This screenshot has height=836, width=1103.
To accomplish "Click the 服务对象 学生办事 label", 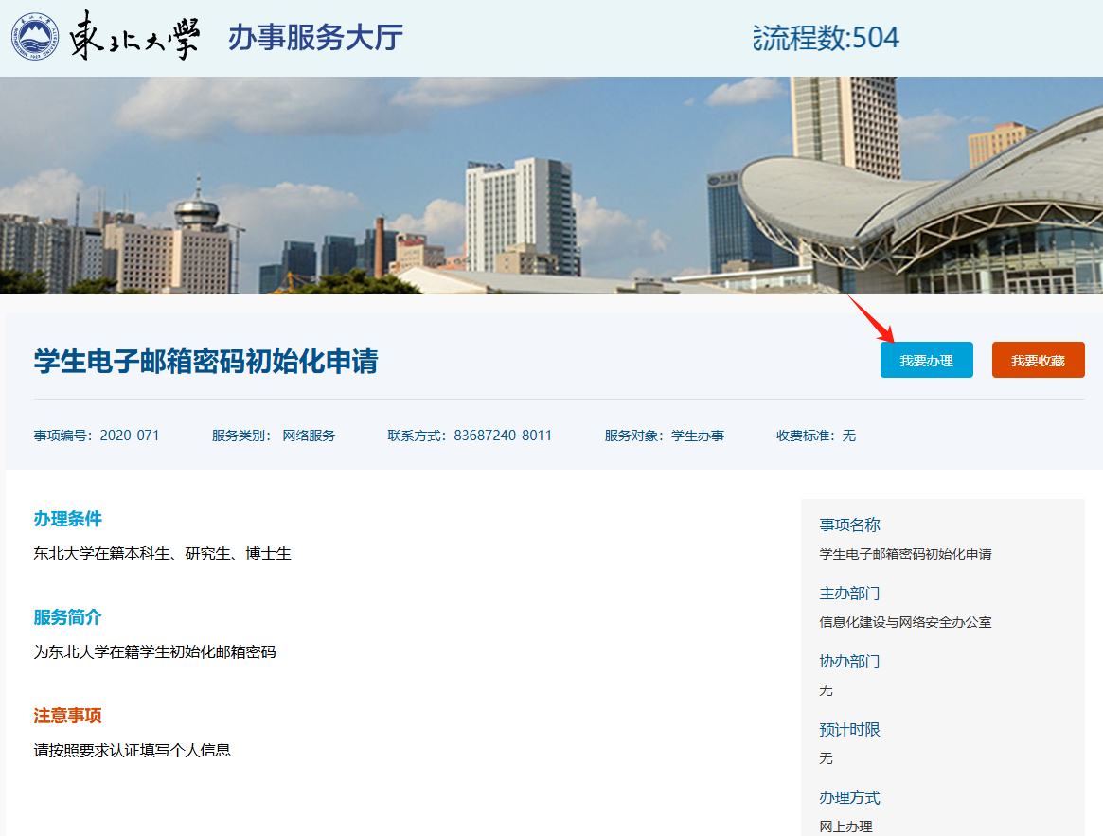I will 665,436.
